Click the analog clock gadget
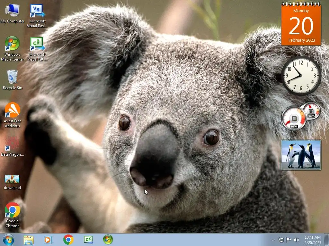The height and width of the screenshot is (246, 329). [x=301, y=76]
